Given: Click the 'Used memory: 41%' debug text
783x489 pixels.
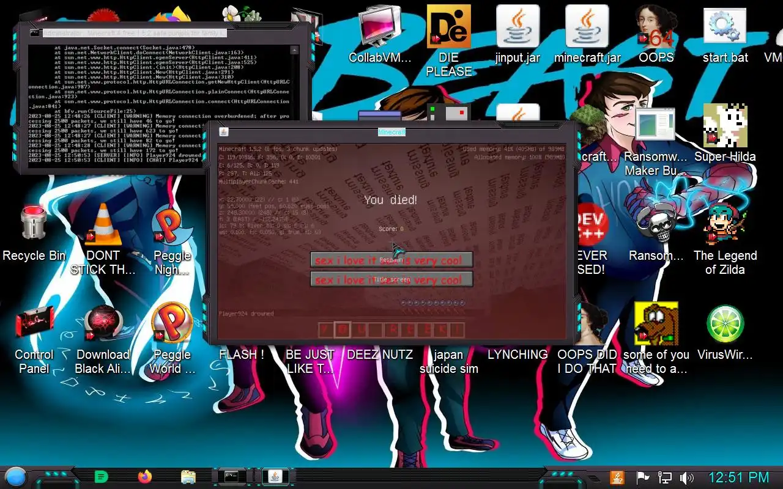Looking at the screenshot, I should pos(514,149).
